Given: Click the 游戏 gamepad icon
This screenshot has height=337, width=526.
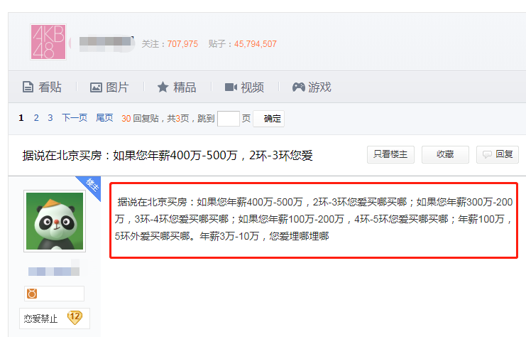Looking at the screenshot, I should (x=299, y=87).
